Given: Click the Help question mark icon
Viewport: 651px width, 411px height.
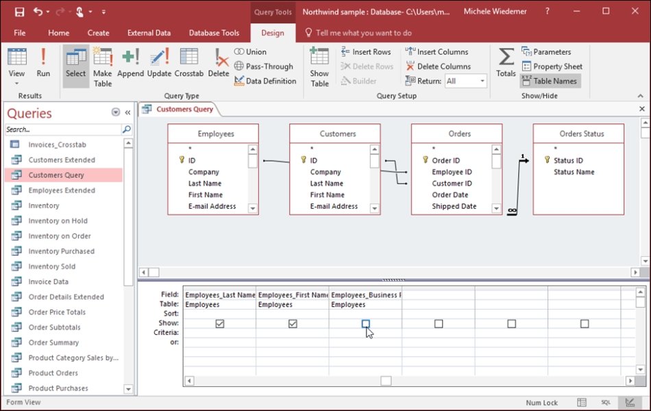Looking at the screenshot, I should click(548, 12).
